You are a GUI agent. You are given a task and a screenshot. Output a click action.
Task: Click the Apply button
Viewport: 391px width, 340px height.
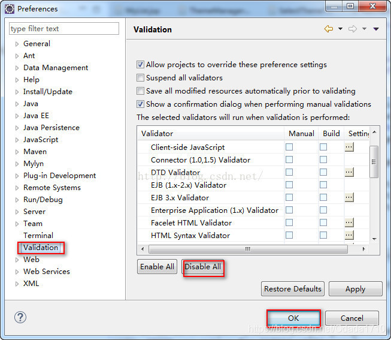point(355,289)
